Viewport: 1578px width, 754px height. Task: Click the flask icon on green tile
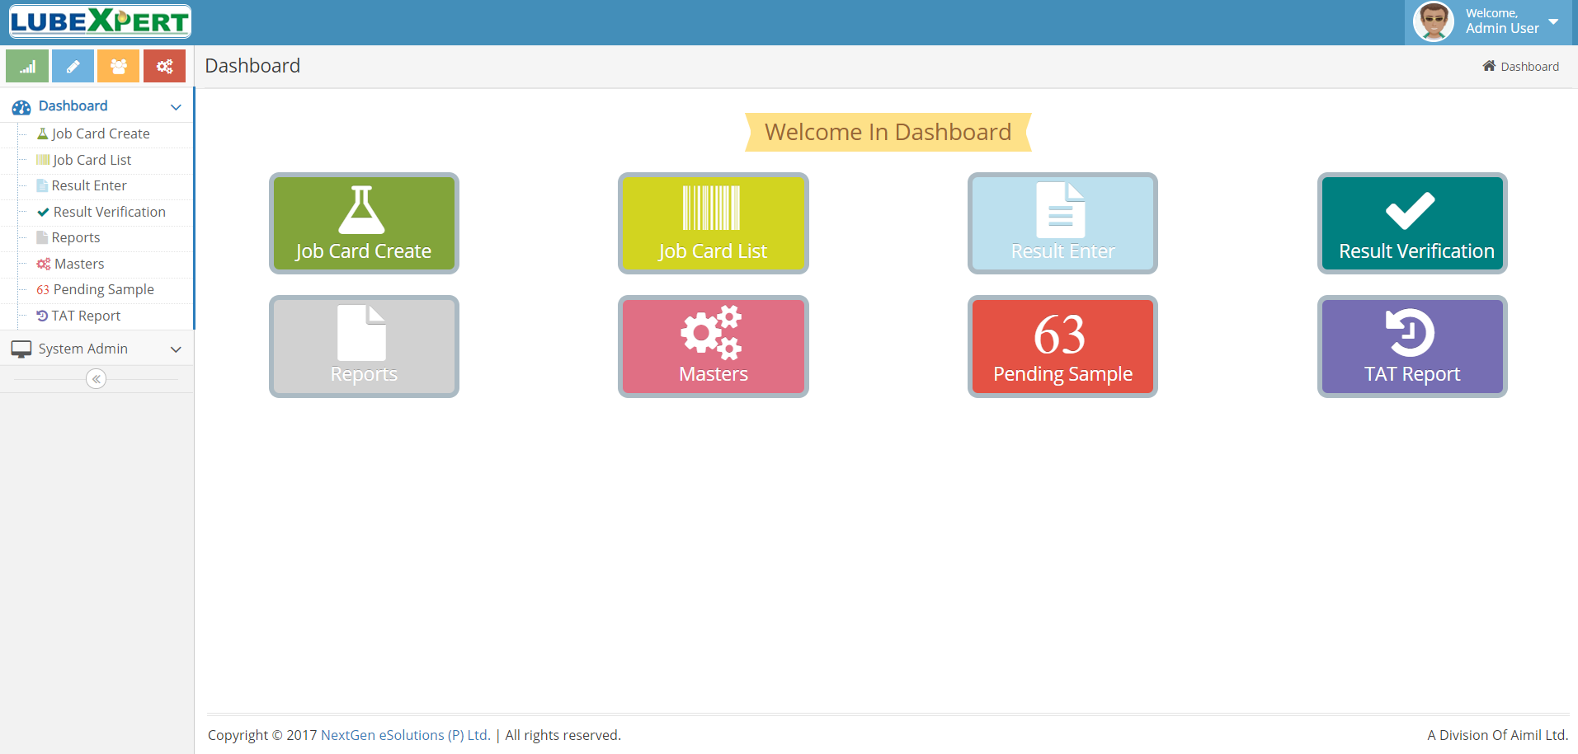point(362,210)
